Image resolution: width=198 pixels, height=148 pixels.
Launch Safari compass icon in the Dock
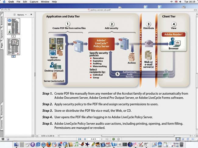click(44, 145)
